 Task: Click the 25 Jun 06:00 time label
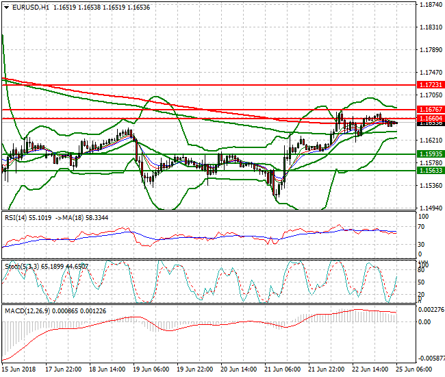click(414, 369)
